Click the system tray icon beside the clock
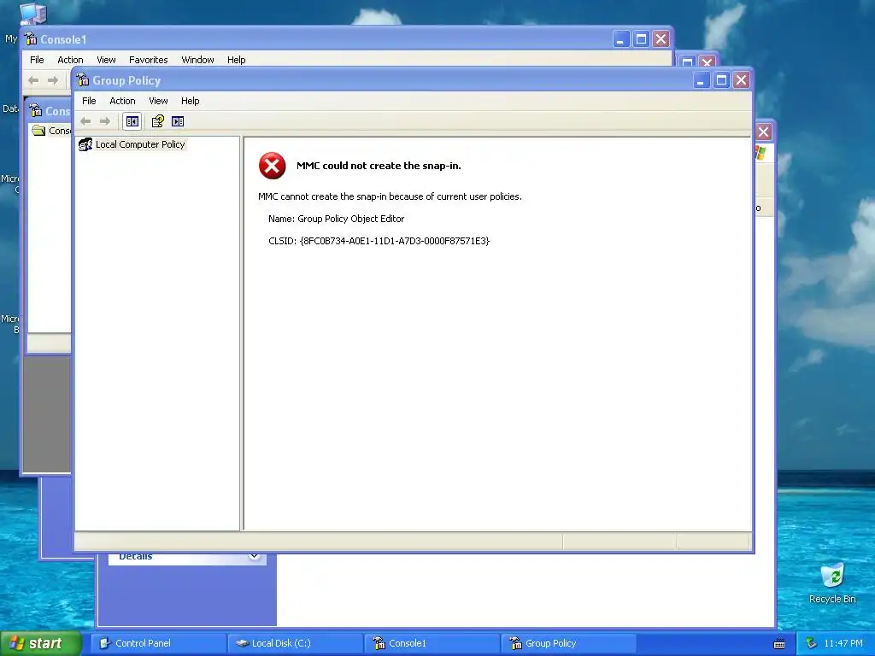 coord(812,644)
